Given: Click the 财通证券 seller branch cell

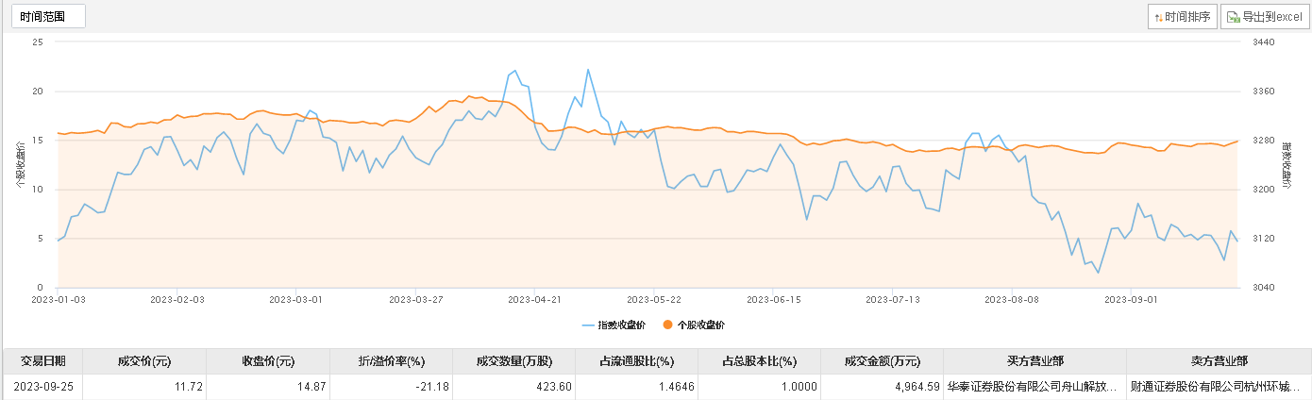Looking at the screenshot, I should pyautogui.click(x=1219, y=386).
